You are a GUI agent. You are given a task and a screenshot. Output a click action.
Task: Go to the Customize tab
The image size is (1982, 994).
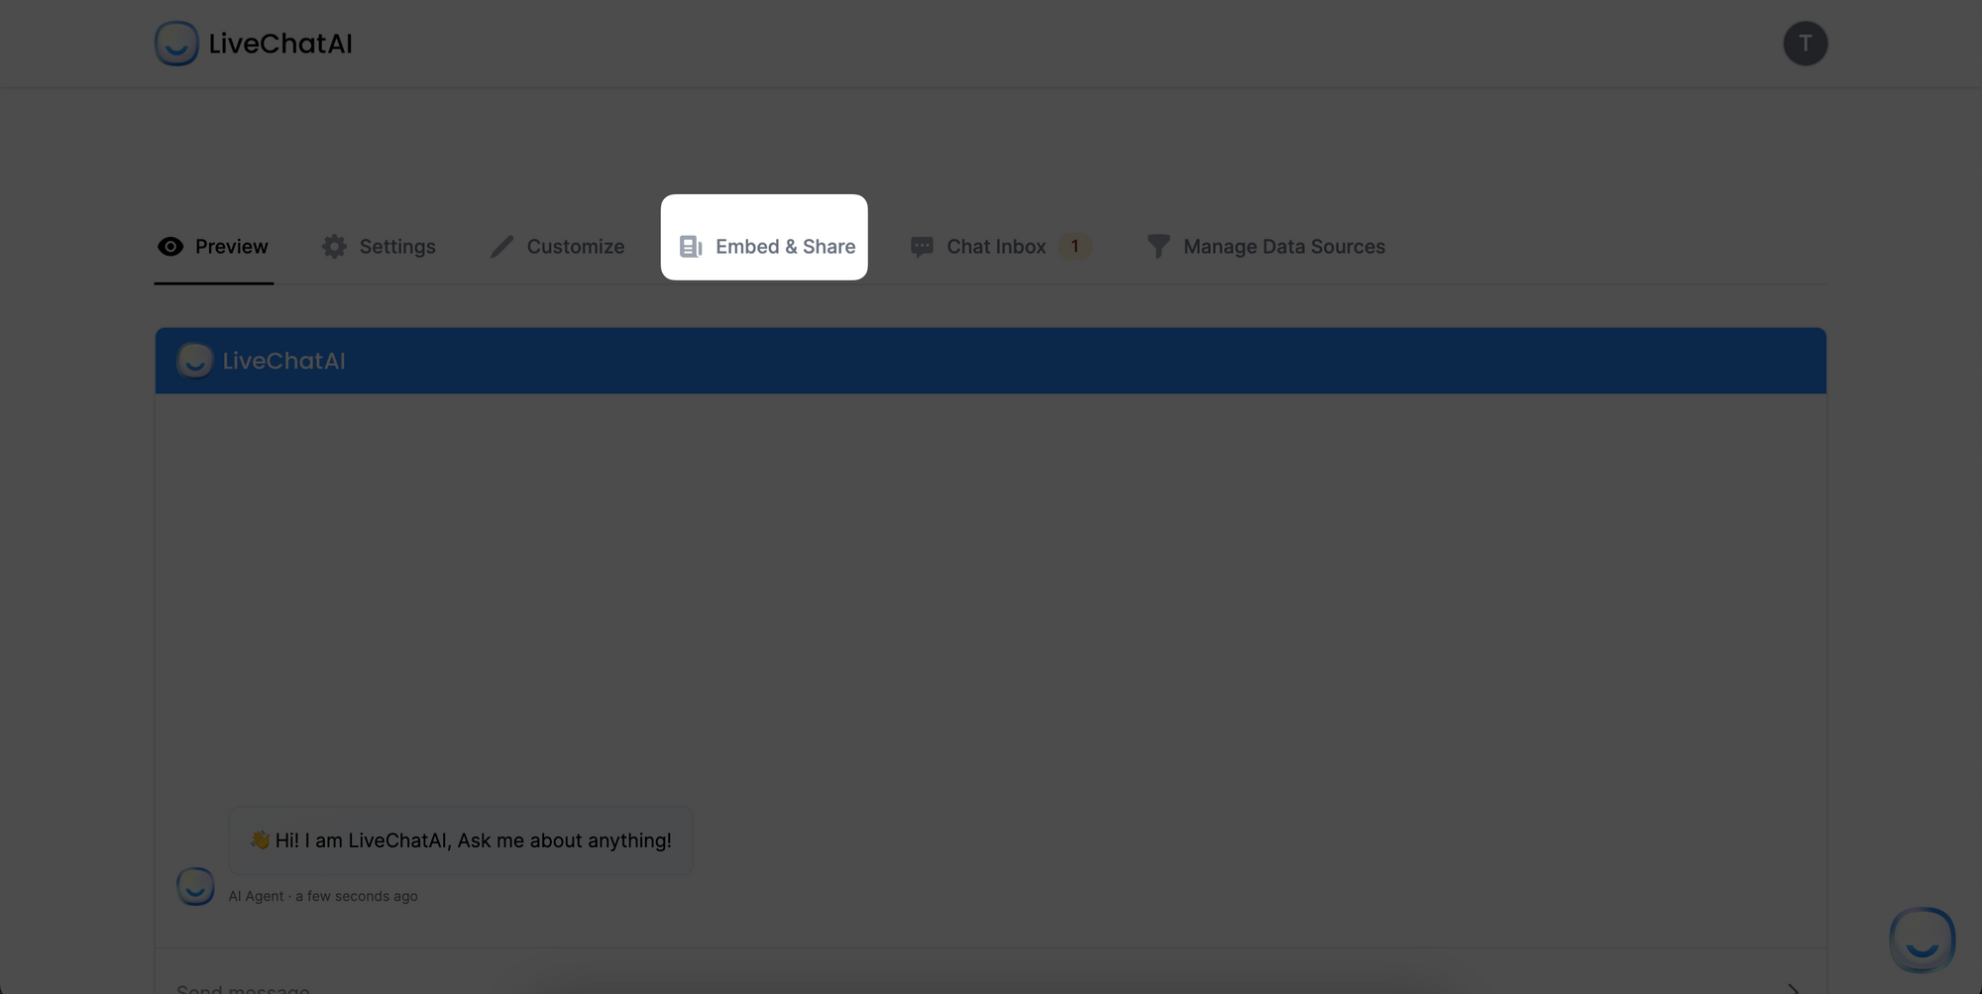pos(557,247)
